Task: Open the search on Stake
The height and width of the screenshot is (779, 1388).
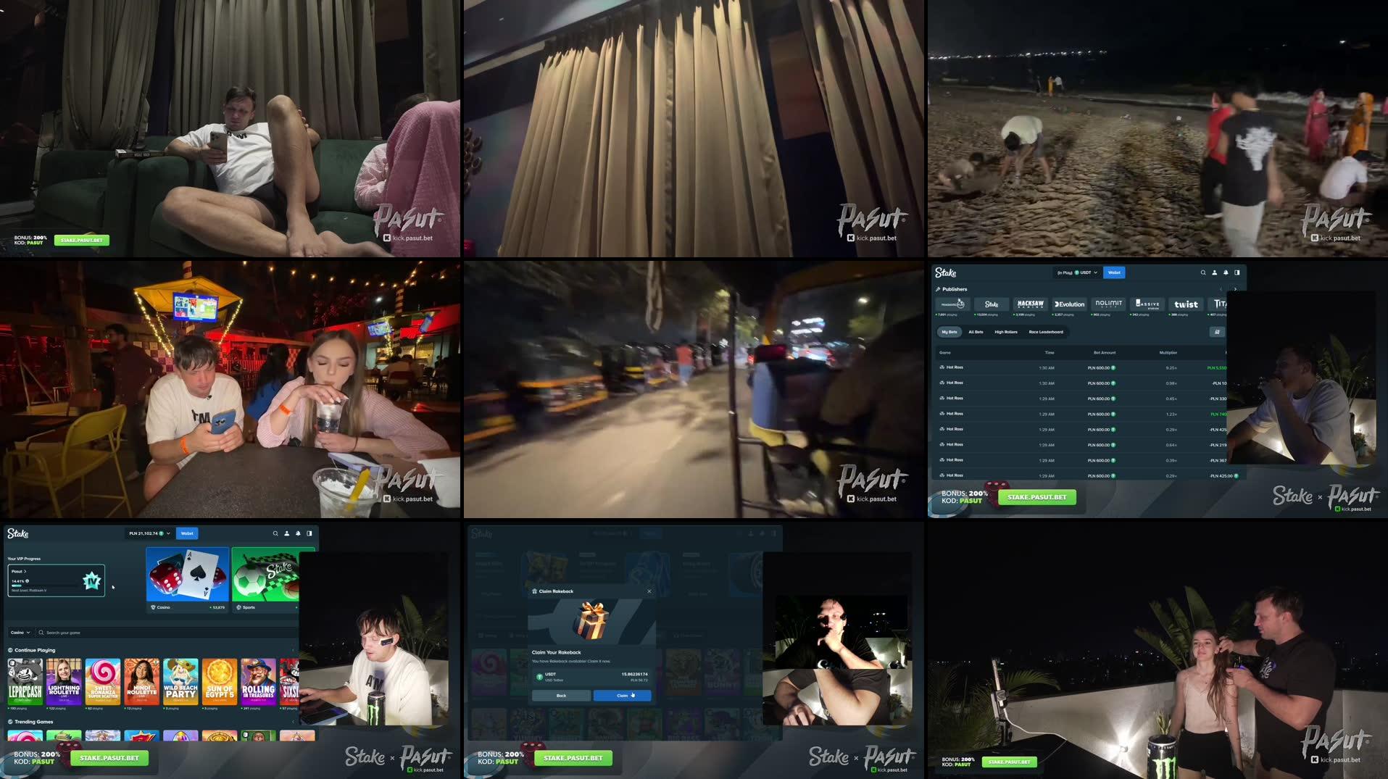Action: (x=1203, y=272)
